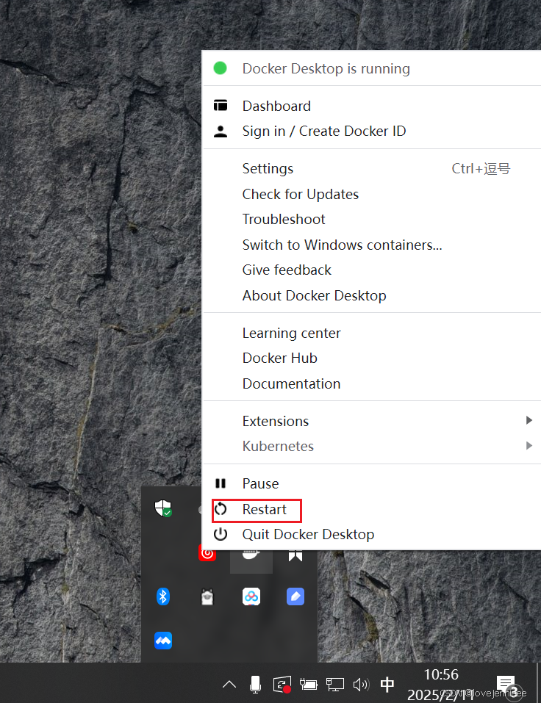Choose Switch to Windows containers...
This screenshot has width=541, height=703.
tap(371, 245)
